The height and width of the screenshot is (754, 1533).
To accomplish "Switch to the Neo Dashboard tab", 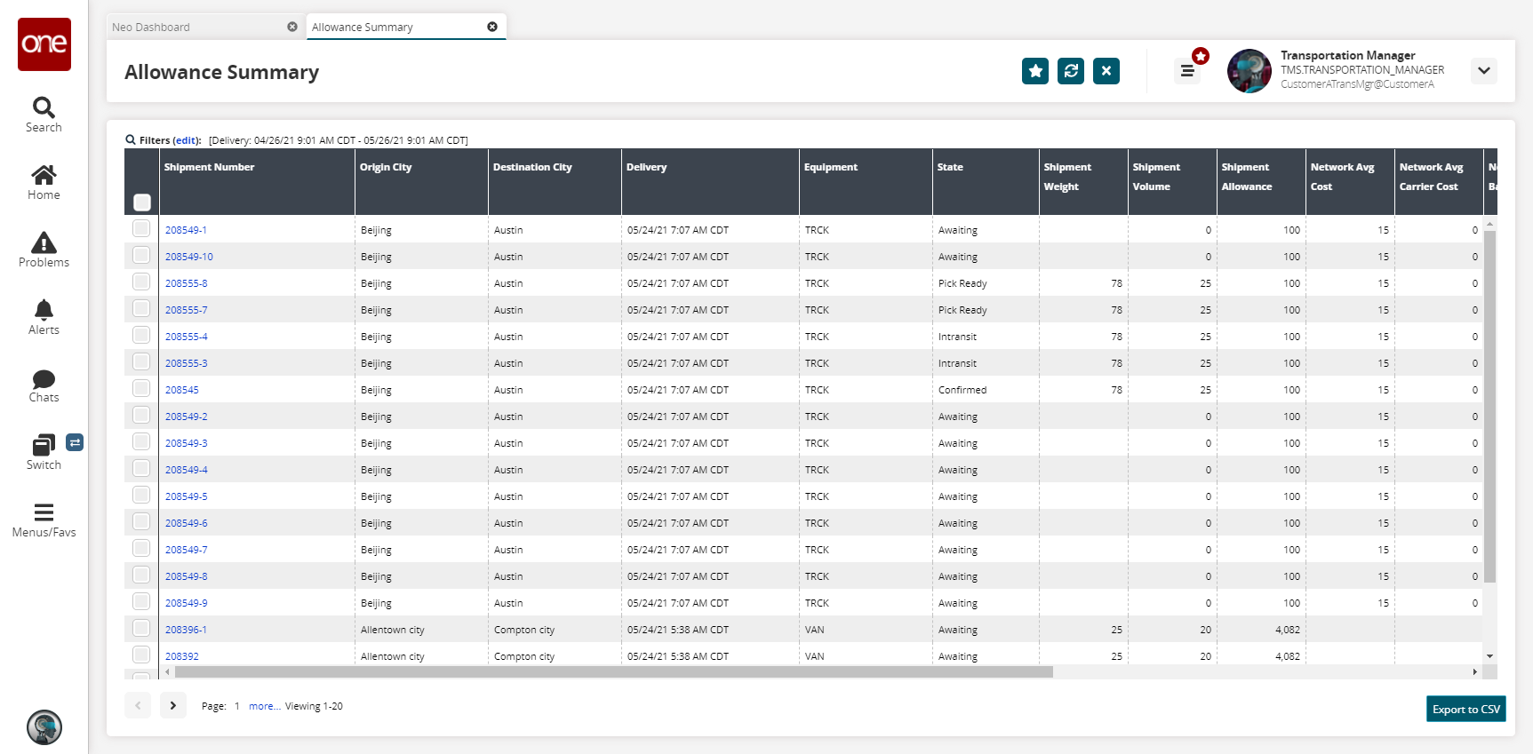I will (x=151, y=28).
